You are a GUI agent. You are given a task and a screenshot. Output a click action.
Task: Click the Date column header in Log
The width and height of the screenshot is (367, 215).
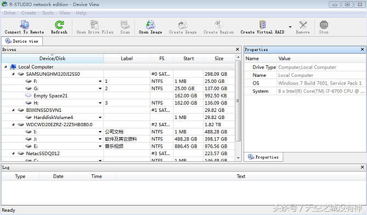(58, 177)
